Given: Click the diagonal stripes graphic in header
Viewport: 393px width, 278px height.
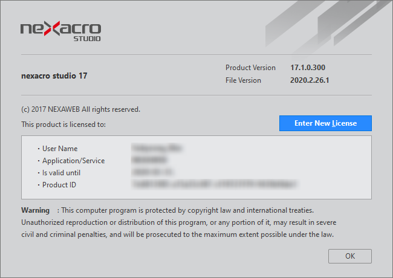Looking at the screenshot, I should tap(326, 24).
